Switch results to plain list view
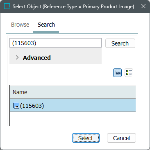The width and height of the screenshot is (150, 150). pos(117,73)
